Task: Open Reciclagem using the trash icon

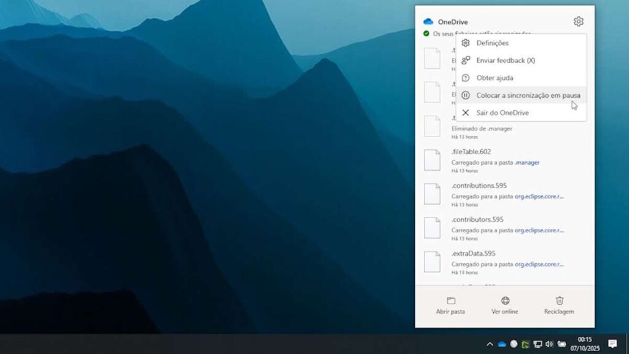Action: point(558,301)
